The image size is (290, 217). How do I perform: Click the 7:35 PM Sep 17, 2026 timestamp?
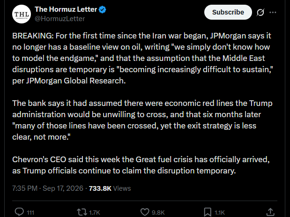(48, 188)
